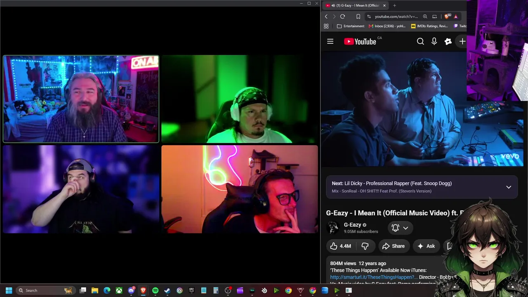Open Spotify from the taskbar
Image resolution: width=528 pixels, height=297 pixels.
tap(155, 290)
